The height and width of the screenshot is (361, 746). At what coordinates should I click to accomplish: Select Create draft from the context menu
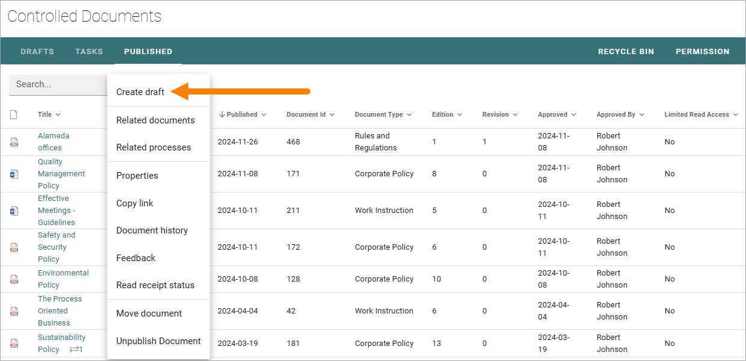[140, 92]
